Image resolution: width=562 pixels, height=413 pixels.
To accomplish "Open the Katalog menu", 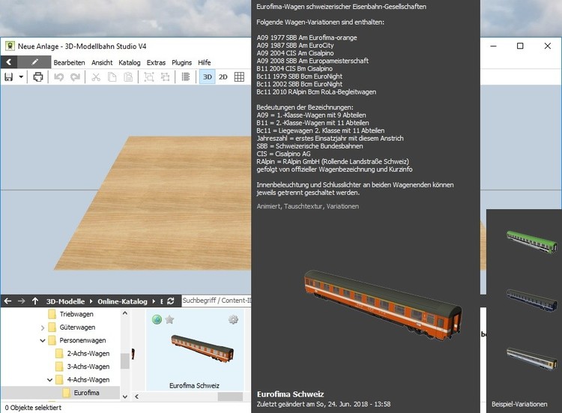I will click(x=130, y=62).
